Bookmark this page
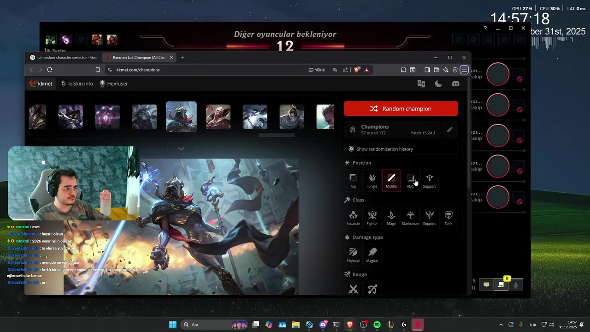The image size is (590, 332). pyautogui.click(x=98, y=70)
